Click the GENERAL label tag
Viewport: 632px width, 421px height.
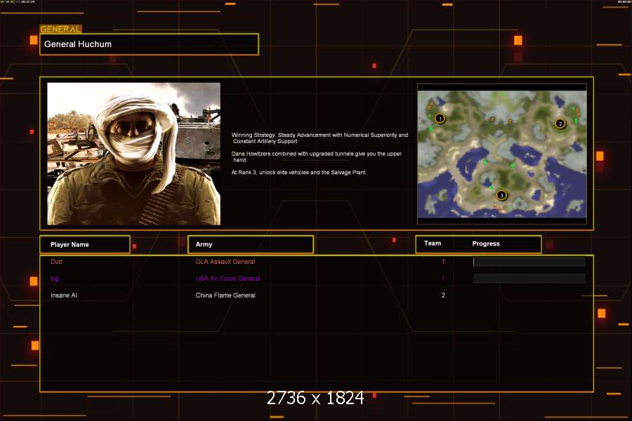click(60, 29)
